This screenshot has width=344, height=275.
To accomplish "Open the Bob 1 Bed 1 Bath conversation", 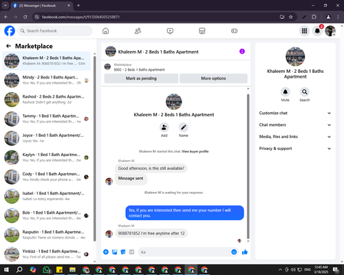I will tap(46, 216).
